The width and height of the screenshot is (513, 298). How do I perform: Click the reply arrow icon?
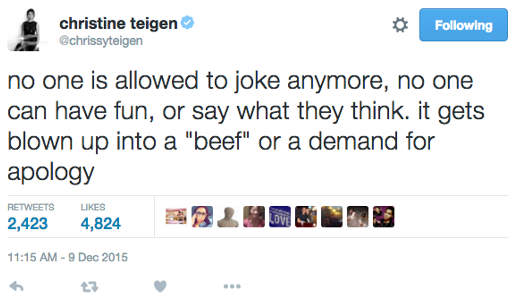(x=17, y=286)
